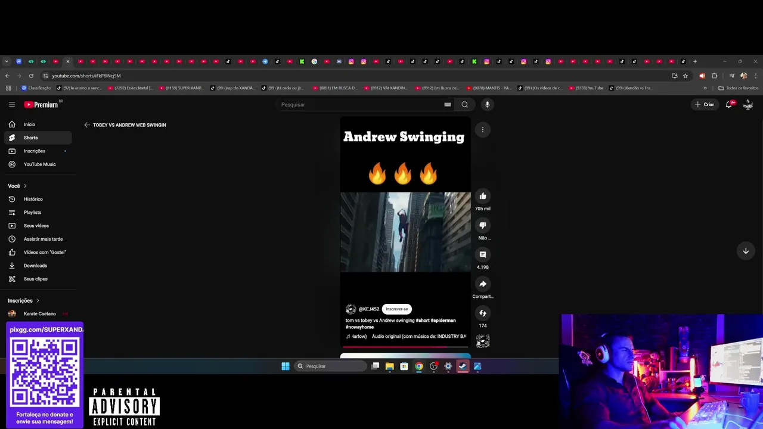
Task: Open Vídeos com "Gostei" list
Action: coord(38,252)
